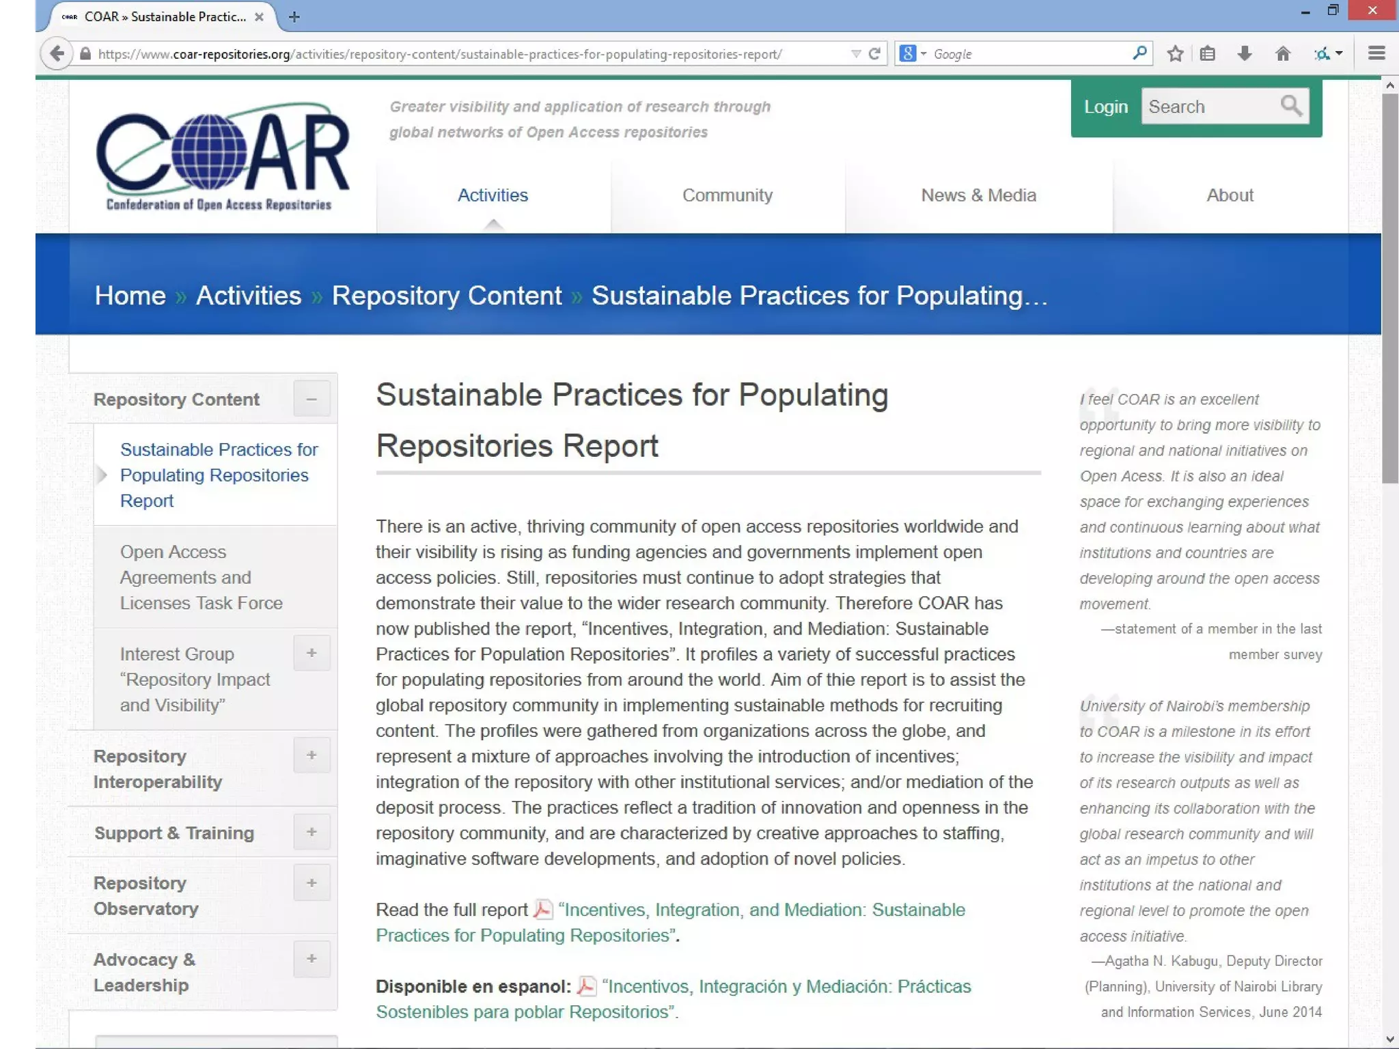Open the News & Media tab
Screen dimensions: 1399x1049
(x=978, y=195)
